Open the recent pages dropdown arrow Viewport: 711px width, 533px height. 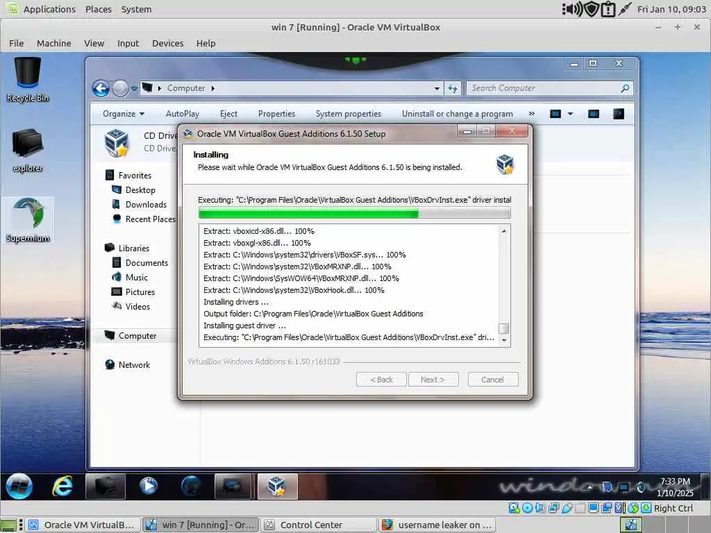tap(134, 89)
